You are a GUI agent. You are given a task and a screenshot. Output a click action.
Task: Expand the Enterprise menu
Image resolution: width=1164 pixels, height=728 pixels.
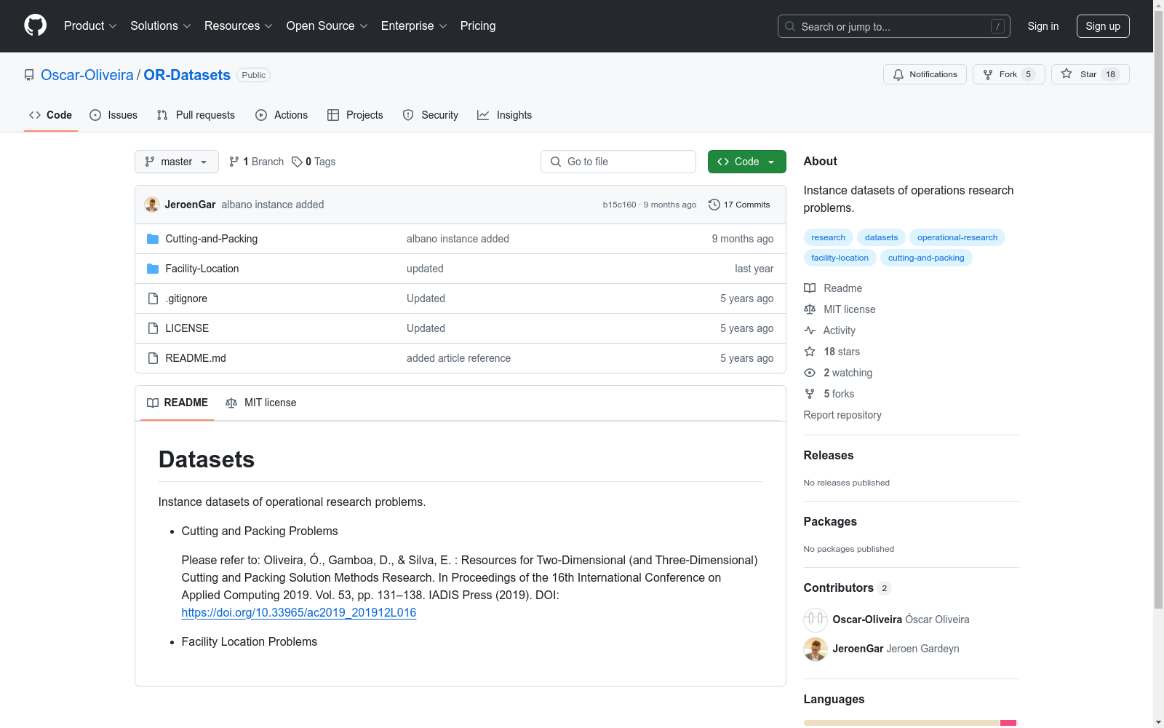tap(414, 25)
